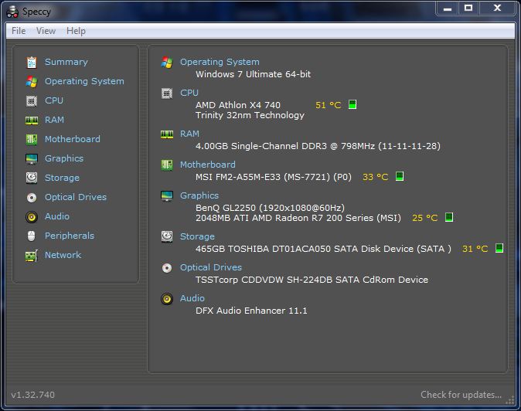Click the CPU temperature 51 °C value
Screen dimensions: 521x411
(x=329, y=106)
